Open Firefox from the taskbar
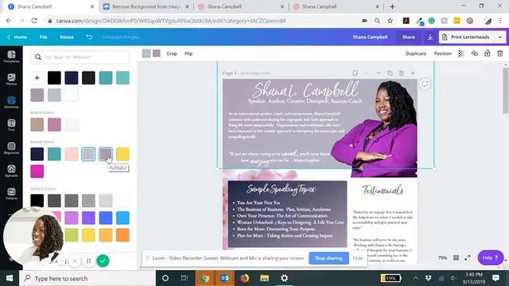Screen dimensions: 509x286 [x=244, y=278]
